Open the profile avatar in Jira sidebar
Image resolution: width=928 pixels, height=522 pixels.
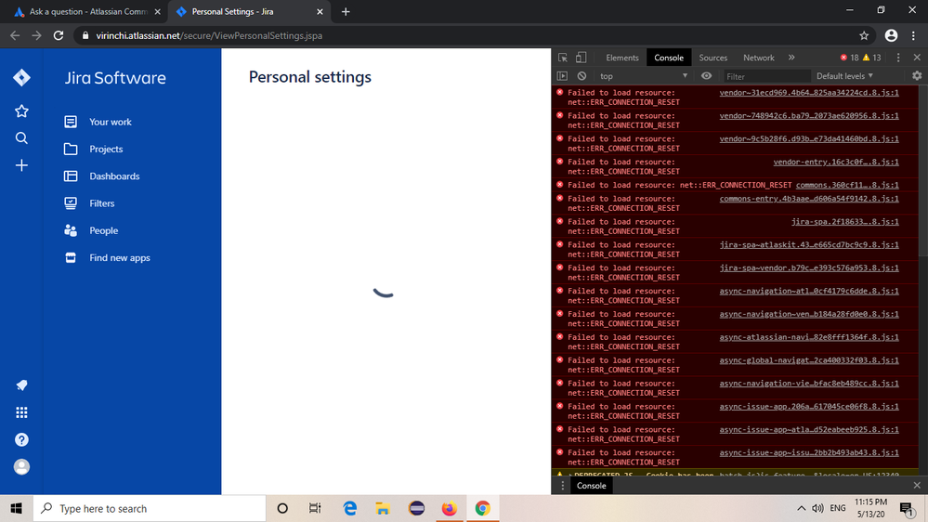pyautogui.click(x=21, y=467)
